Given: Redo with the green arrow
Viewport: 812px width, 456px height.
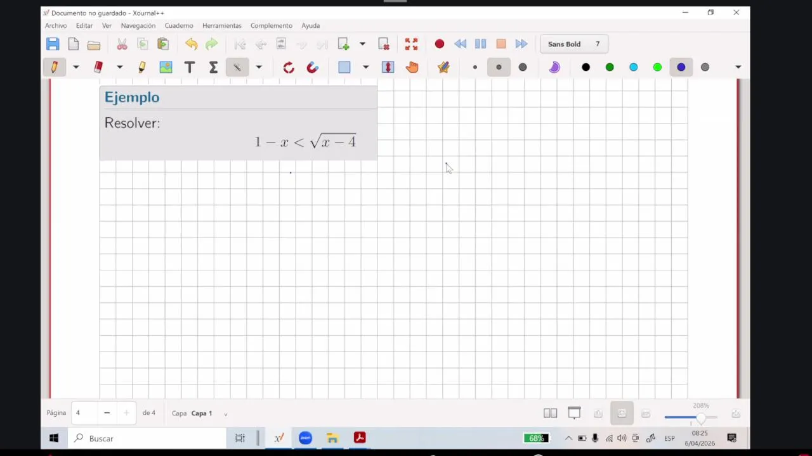Looking at the screenshot, I should 212,44.
